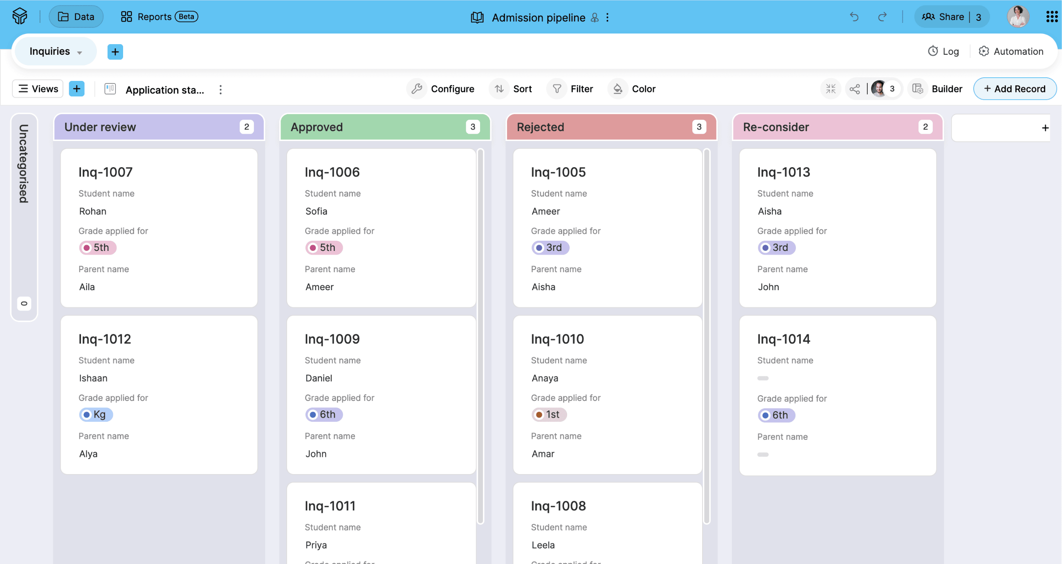Open Application status view options
The height and width of the screenshot is (564, 1062).
tap(220, 90)
